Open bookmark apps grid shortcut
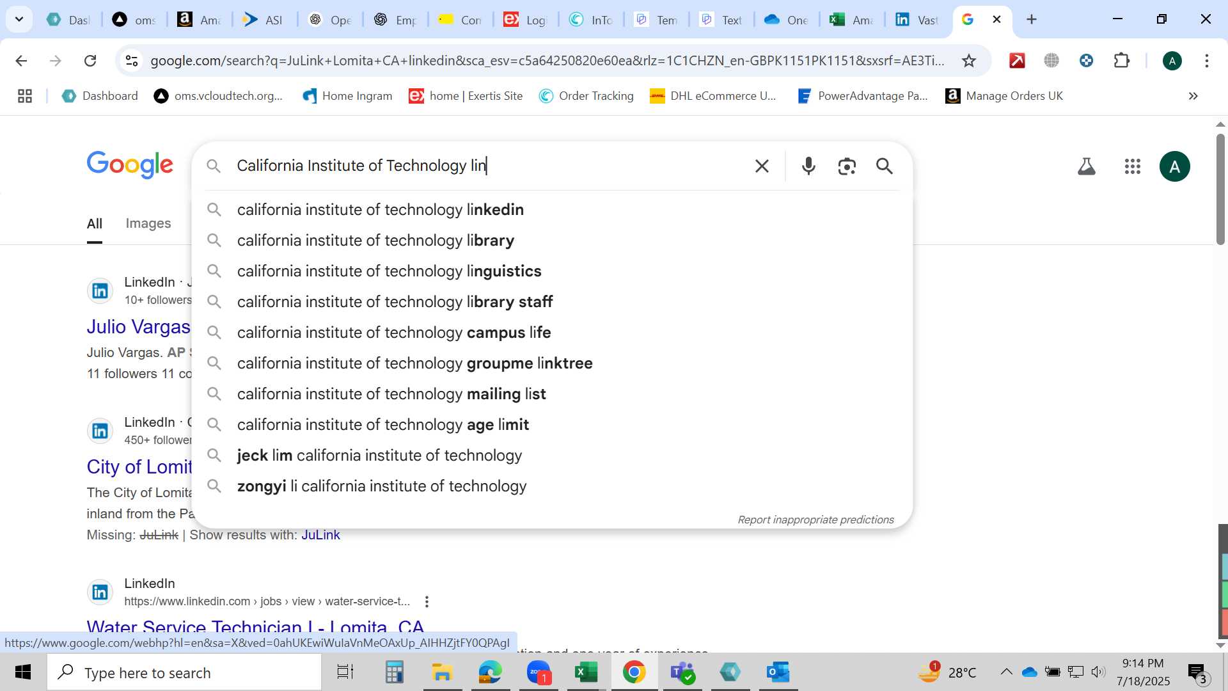1228x691 pixels. (x=25, y=96)
